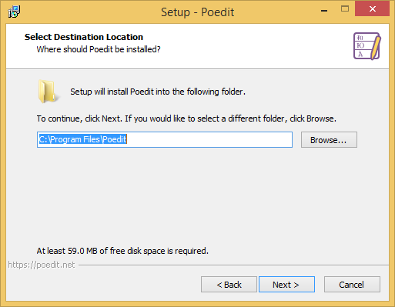Screen dimensions: 395x307
Task: Click the 'Where should Poedit be installed?' subtitle
Action: click(99, 49)
